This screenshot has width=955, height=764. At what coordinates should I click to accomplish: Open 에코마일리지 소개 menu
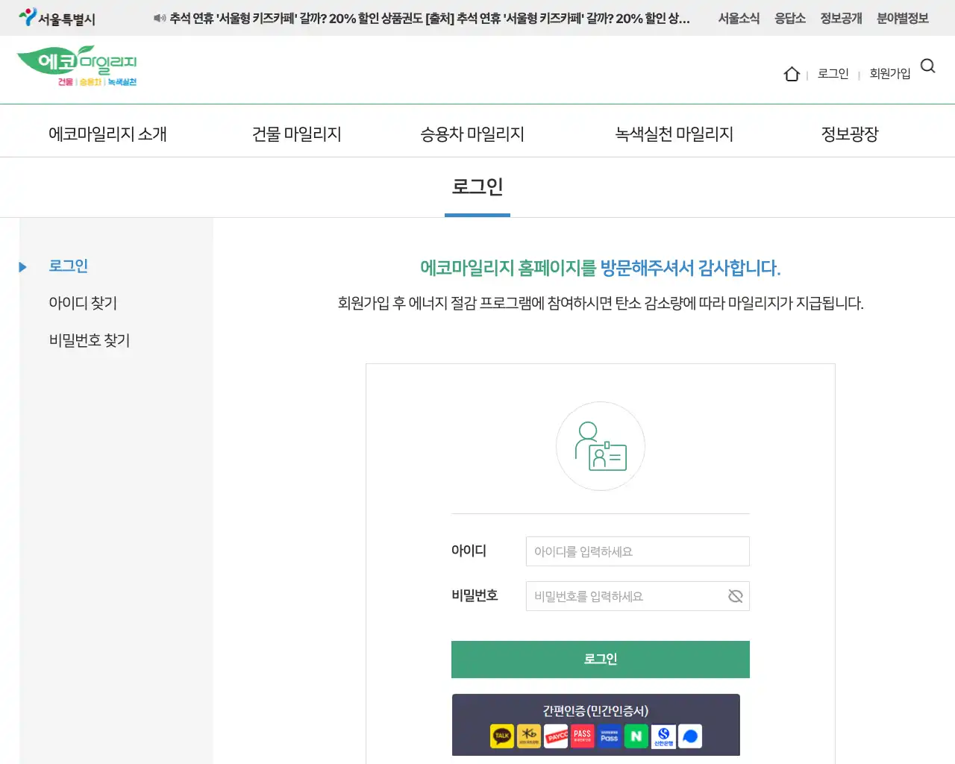pos(107,134)
